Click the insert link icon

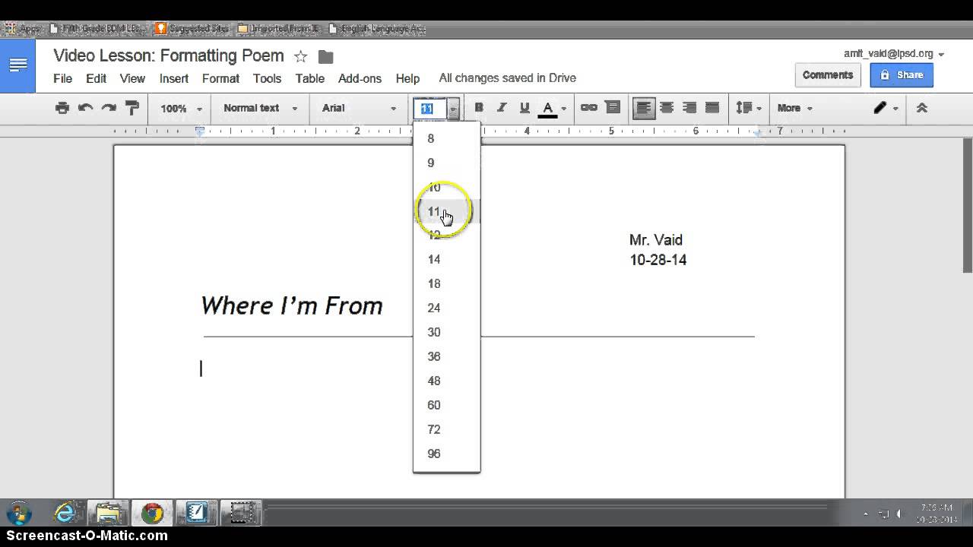[588, 108]
